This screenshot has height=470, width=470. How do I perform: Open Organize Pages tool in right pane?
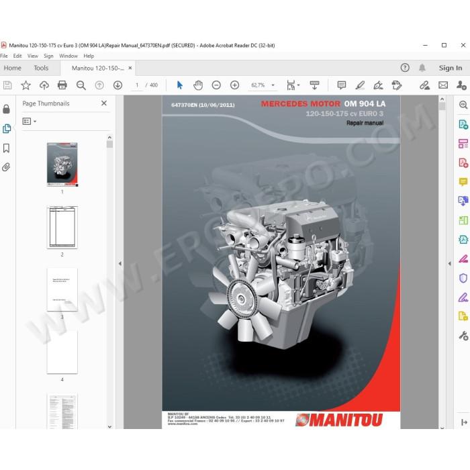tap(463, 143)
